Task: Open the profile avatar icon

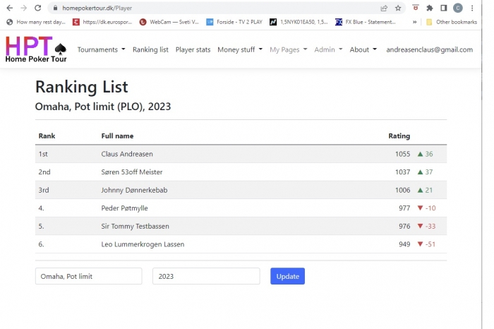Action: (x=458, y=8)
